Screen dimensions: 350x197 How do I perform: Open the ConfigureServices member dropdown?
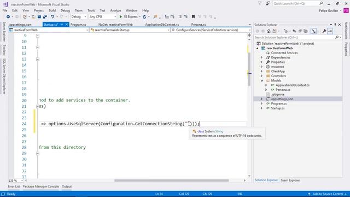coord(211,30)
